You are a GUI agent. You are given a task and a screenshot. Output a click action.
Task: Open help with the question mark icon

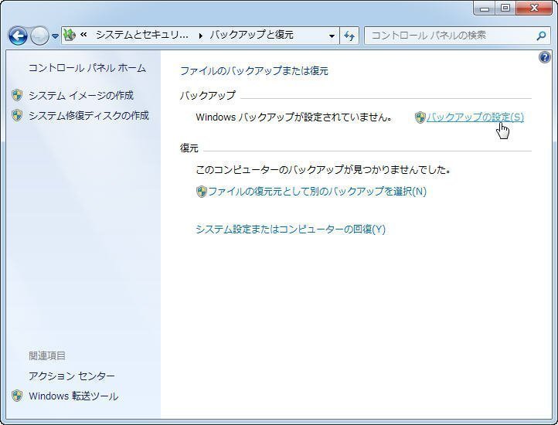pyautogui.click(x=545, y=57)
